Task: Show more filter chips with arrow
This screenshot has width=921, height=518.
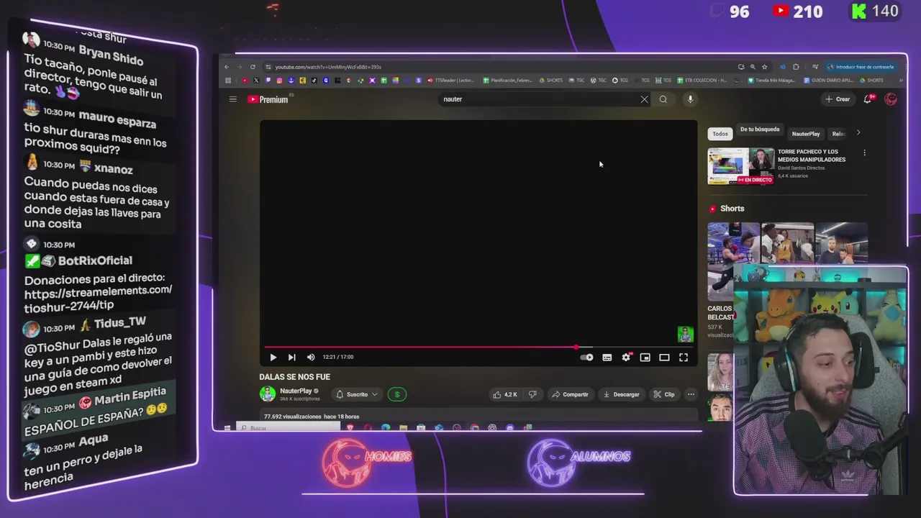Action: (858, 133)
